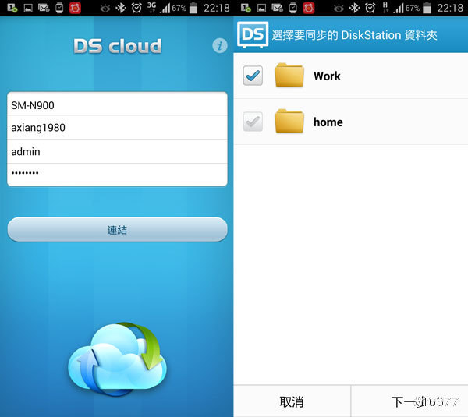Edit the SM-N900 device name field
This screenshot has width=468, height=417.
tap(117, 104)
